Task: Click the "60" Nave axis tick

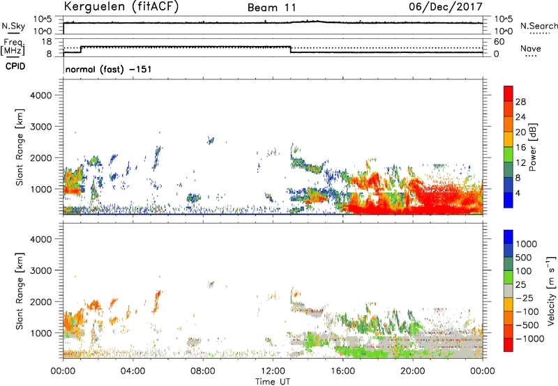Action: (x=499, y=42)
